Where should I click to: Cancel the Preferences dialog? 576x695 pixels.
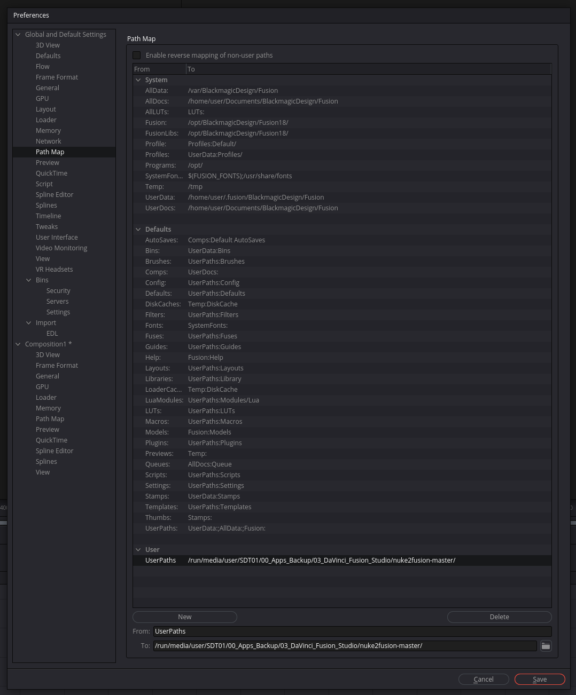(483, 679)
